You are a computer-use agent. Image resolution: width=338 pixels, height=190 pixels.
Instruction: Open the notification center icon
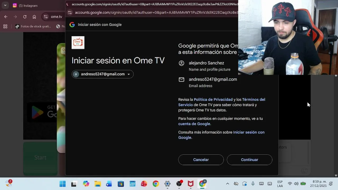331,184
